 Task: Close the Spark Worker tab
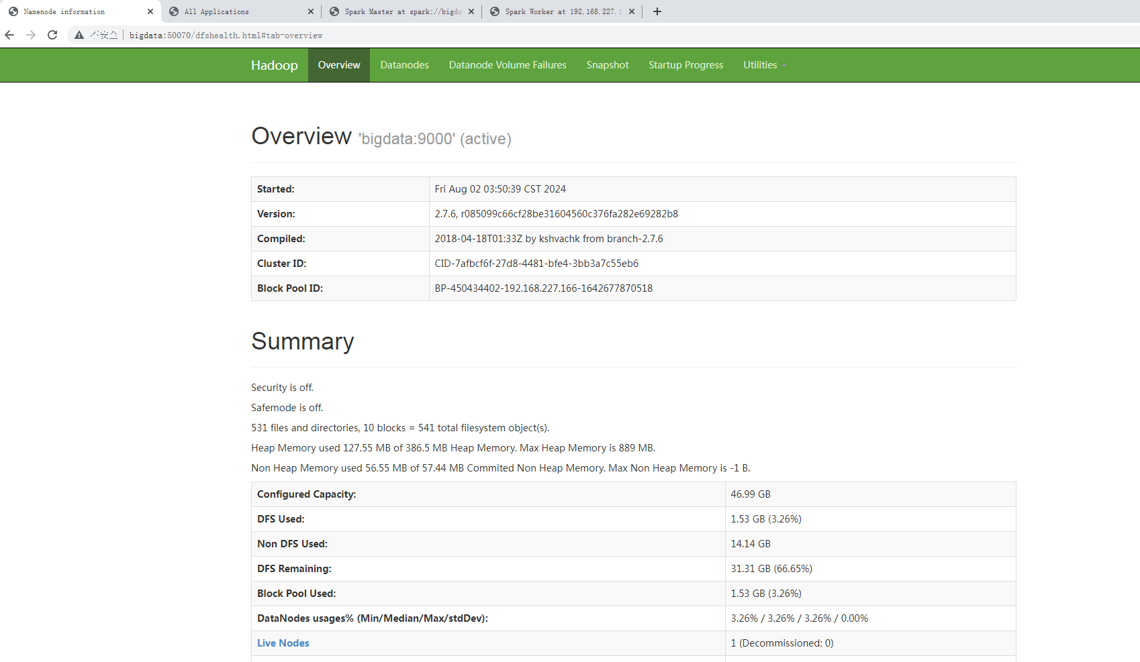coord(632,11)
